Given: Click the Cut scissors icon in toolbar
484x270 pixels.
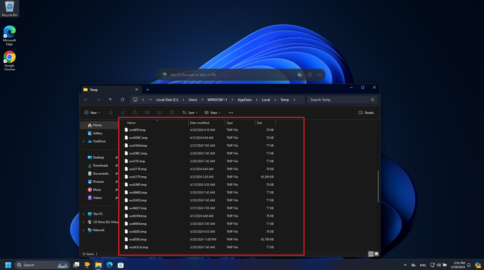Looking at the screenshot, I should pyautogui.click(x=111, y=113).
